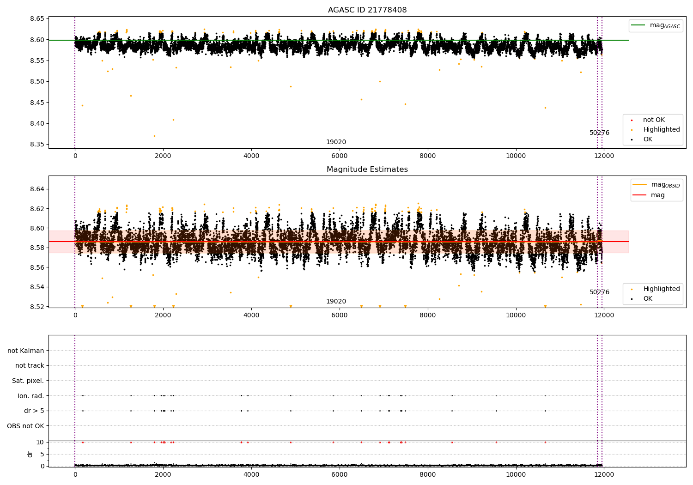
Task: Click "Highlighted" in the Magnitude Estimates lower legend
Action: 662,289
